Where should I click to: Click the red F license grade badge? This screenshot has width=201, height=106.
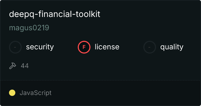[x=84, y=47]
